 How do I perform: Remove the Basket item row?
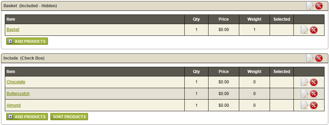pos(313,30)
